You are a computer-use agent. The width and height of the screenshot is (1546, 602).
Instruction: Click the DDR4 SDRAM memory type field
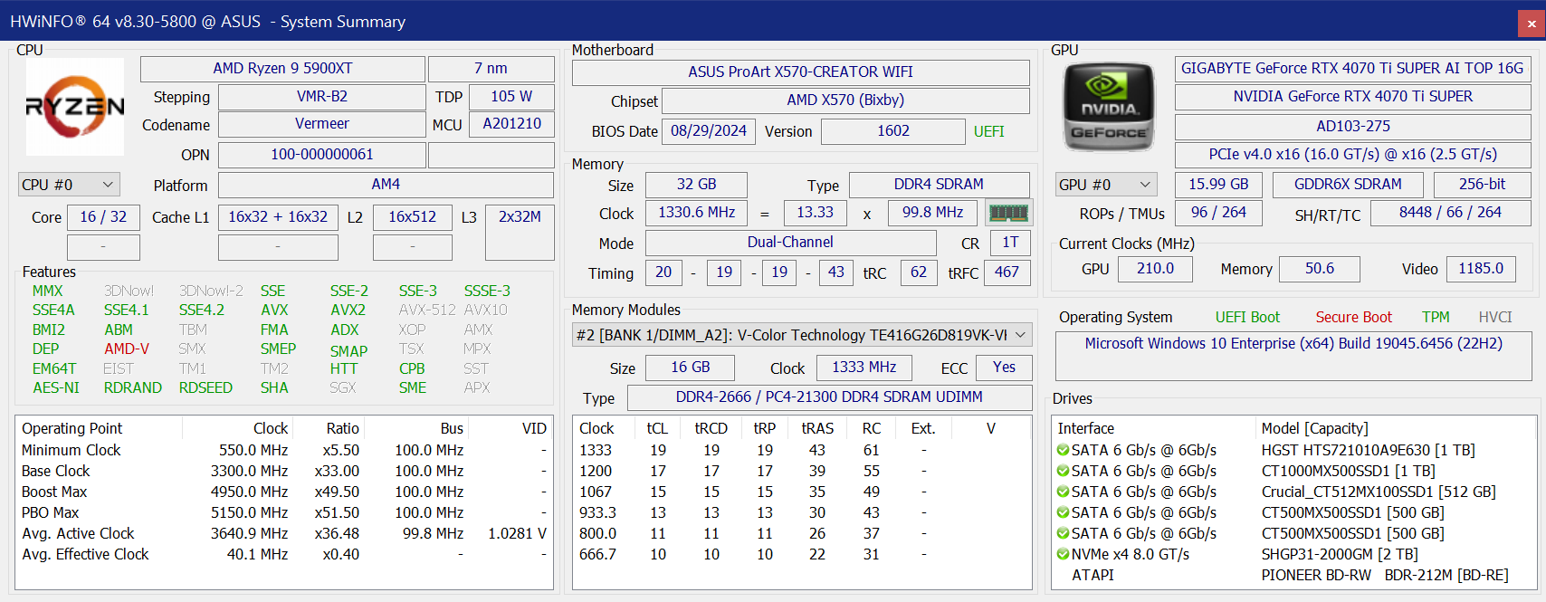pos(939,185)
